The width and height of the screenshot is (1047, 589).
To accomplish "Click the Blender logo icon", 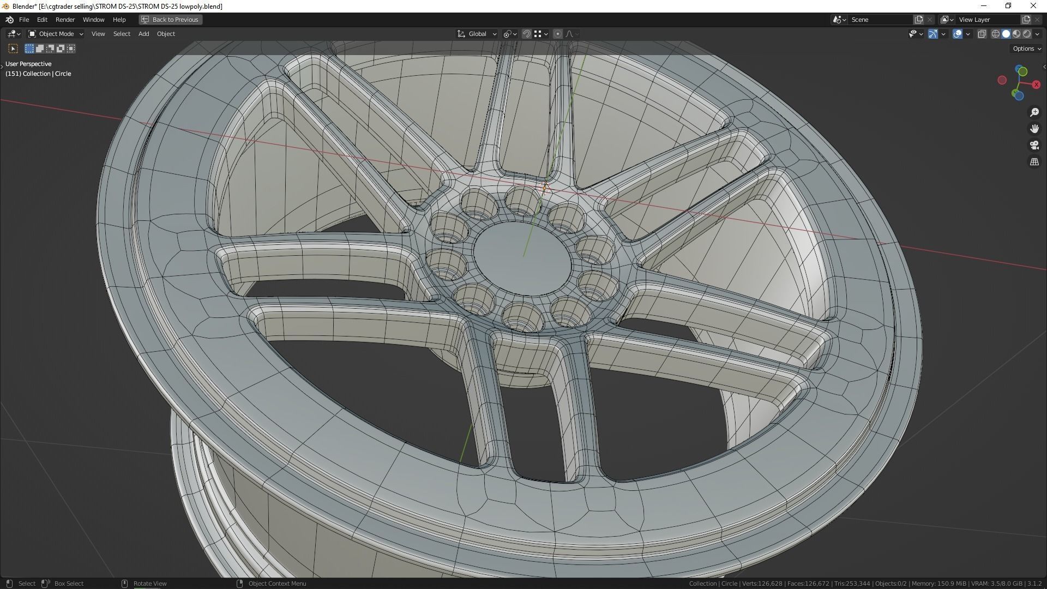I will 9,20.
